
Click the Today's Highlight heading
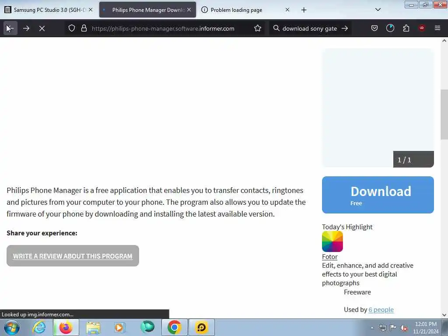(347, 227)
